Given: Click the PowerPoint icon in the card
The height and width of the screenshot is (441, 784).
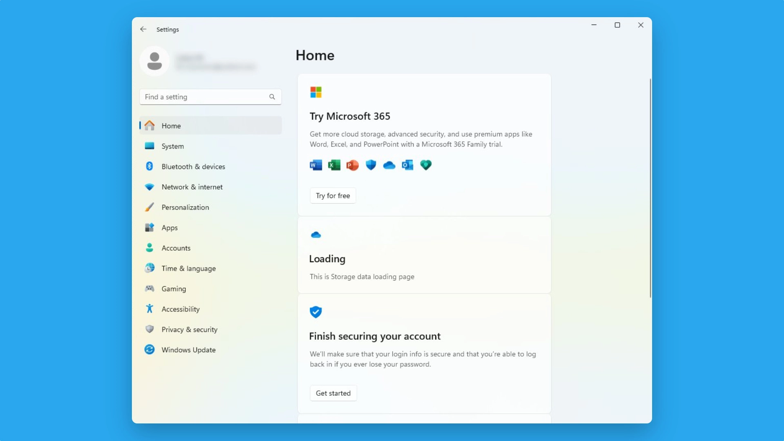Looking at the screenshot, I should tap(352, 165).
